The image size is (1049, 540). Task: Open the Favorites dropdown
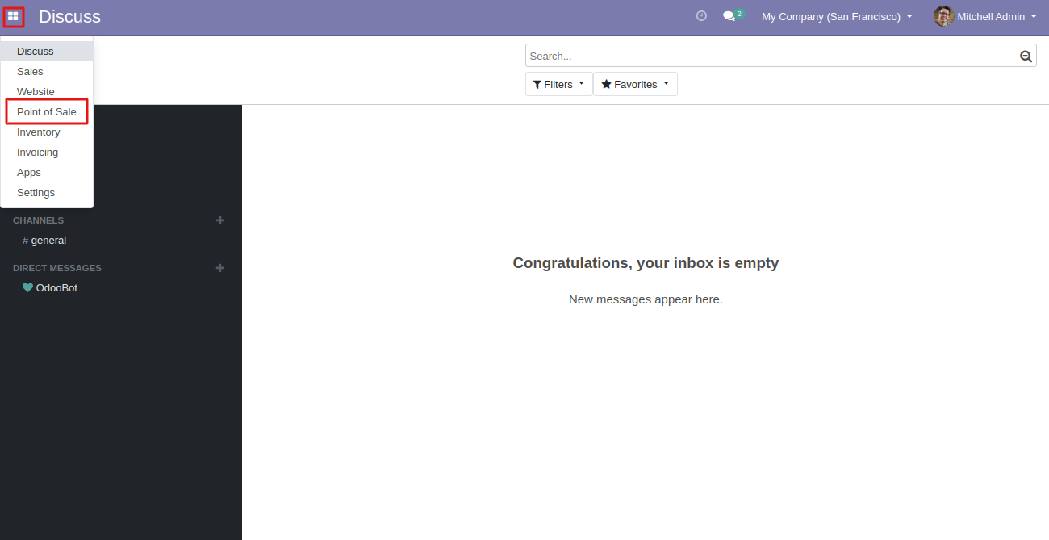coord(635,84)
